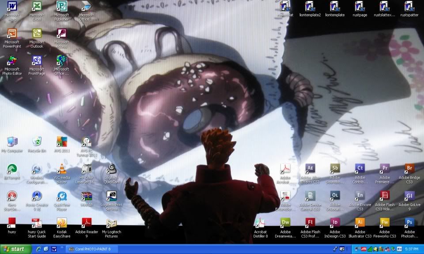Launch the Adobe After Effects CS3 shortcut

click(310, 168)
